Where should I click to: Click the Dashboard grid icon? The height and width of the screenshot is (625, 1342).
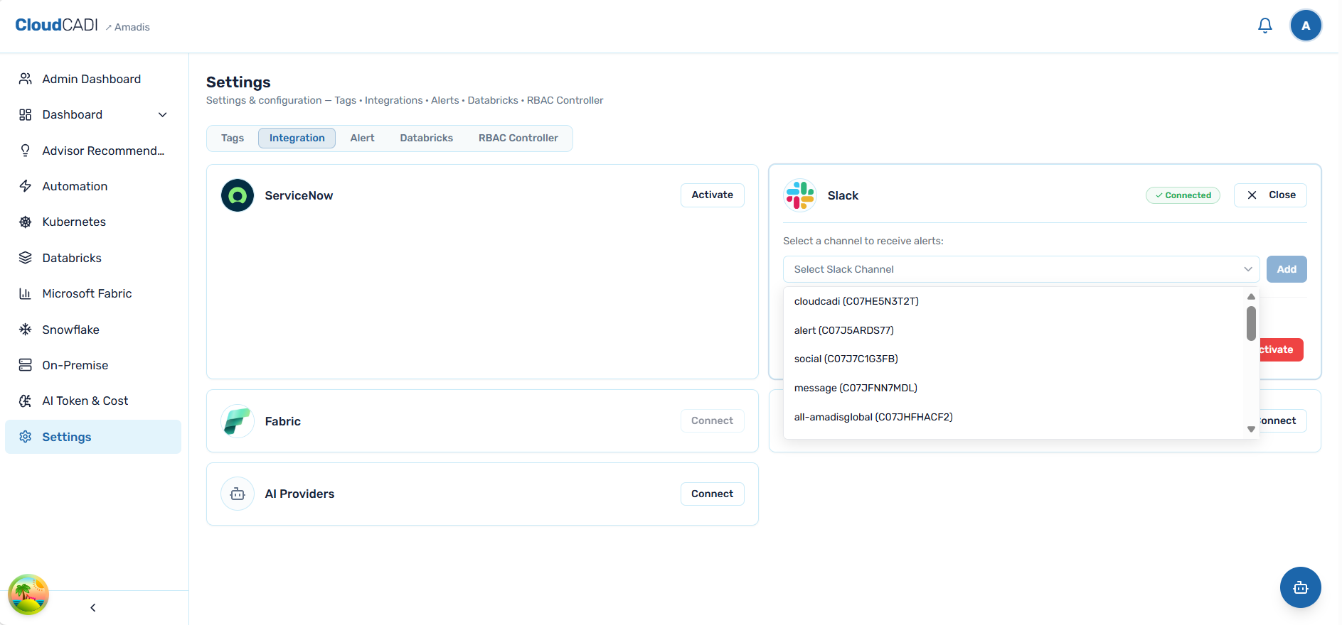pos(26,114)
